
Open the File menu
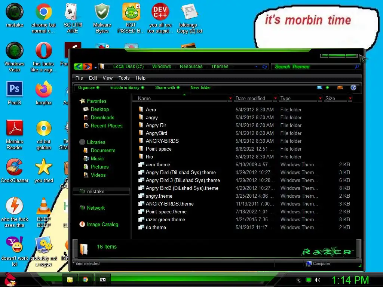coord(79,78)
